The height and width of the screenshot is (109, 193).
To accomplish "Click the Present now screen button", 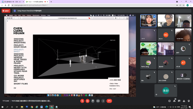I will pos(98,101).
